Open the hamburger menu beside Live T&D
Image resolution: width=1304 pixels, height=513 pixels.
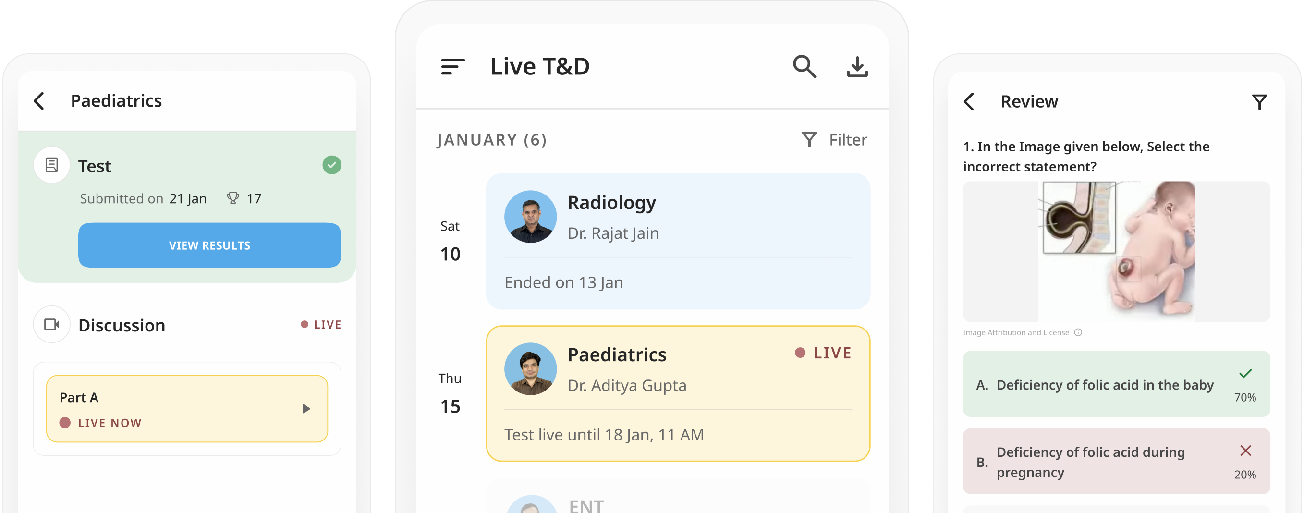[x=452, y=67]
